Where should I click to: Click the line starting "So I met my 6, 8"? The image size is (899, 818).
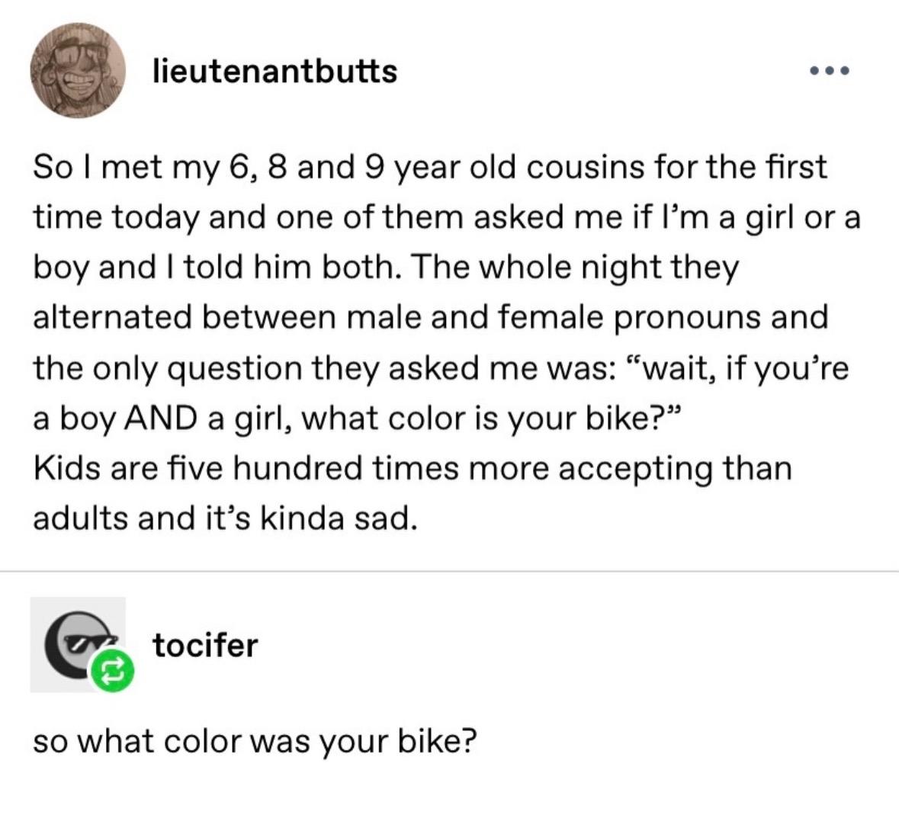click(x=429, y=168)
